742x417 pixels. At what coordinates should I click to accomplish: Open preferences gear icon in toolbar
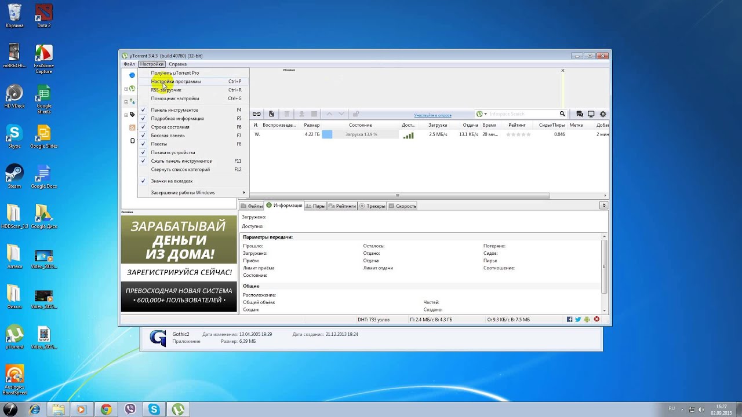pyautogui.click(x=603, y=114)
